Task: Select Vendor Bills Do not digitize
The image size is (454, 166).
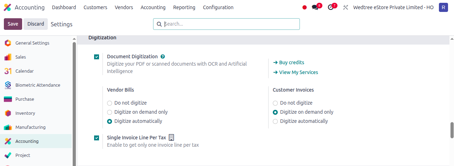Action: coord(110,103)
